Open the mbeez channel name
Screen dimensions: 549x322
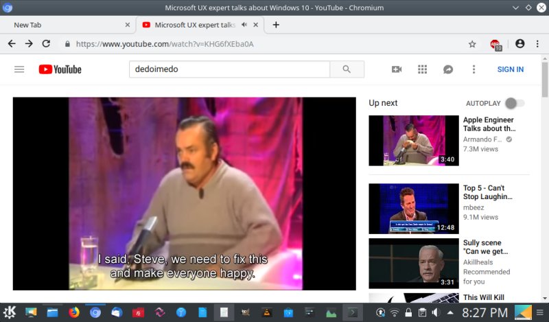474,207
